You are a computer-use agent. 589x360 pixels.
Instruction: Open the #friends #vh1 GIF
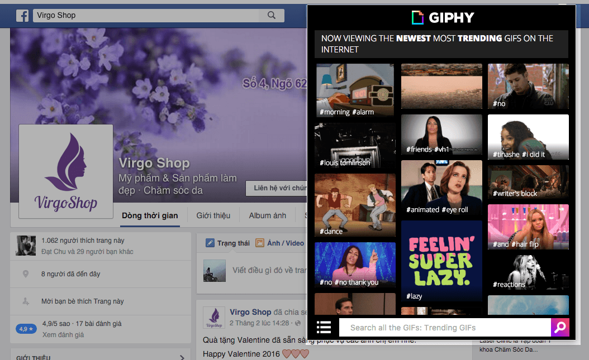[441, 135]
